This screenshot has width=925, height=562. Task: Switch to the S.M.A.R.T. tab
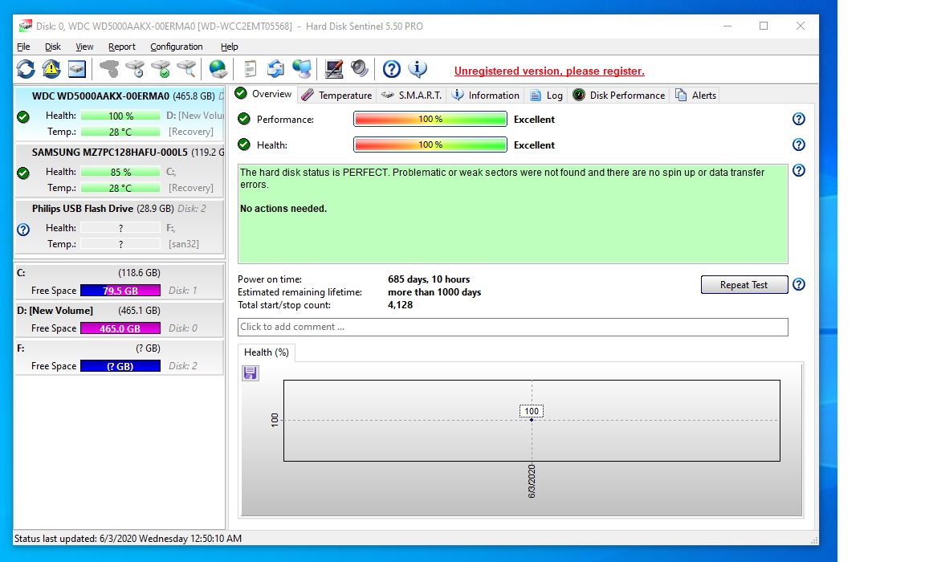412,95
